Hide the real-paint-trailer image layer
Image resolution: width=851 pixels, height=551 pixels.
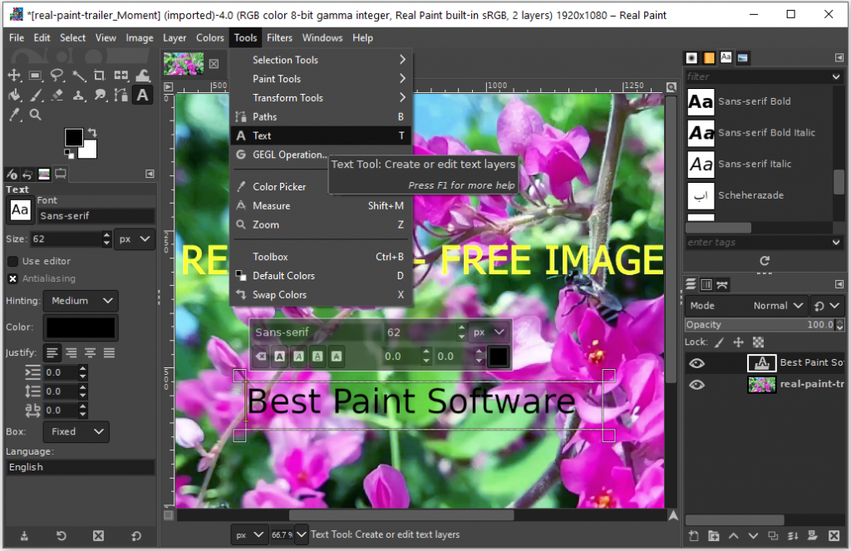[697, 385]
